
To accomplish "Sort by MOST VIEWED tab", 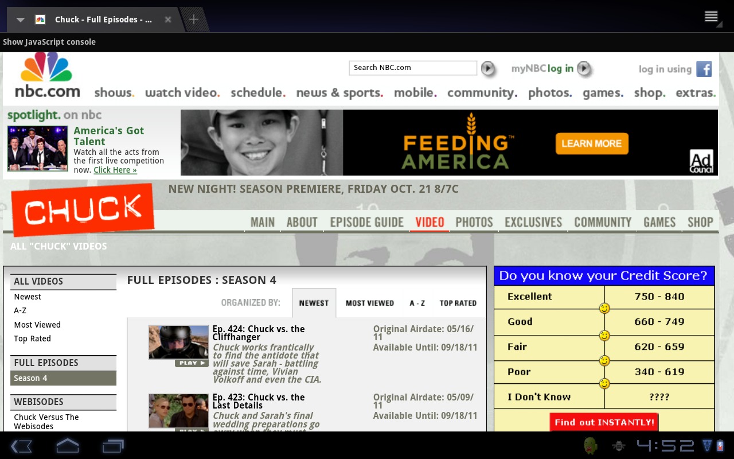I will point(370,303).
